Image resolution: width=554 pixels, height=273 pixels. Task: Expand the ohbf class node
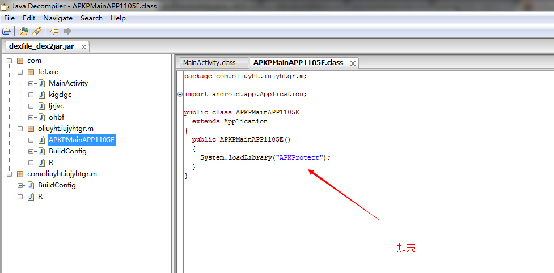tap(31, 117)
